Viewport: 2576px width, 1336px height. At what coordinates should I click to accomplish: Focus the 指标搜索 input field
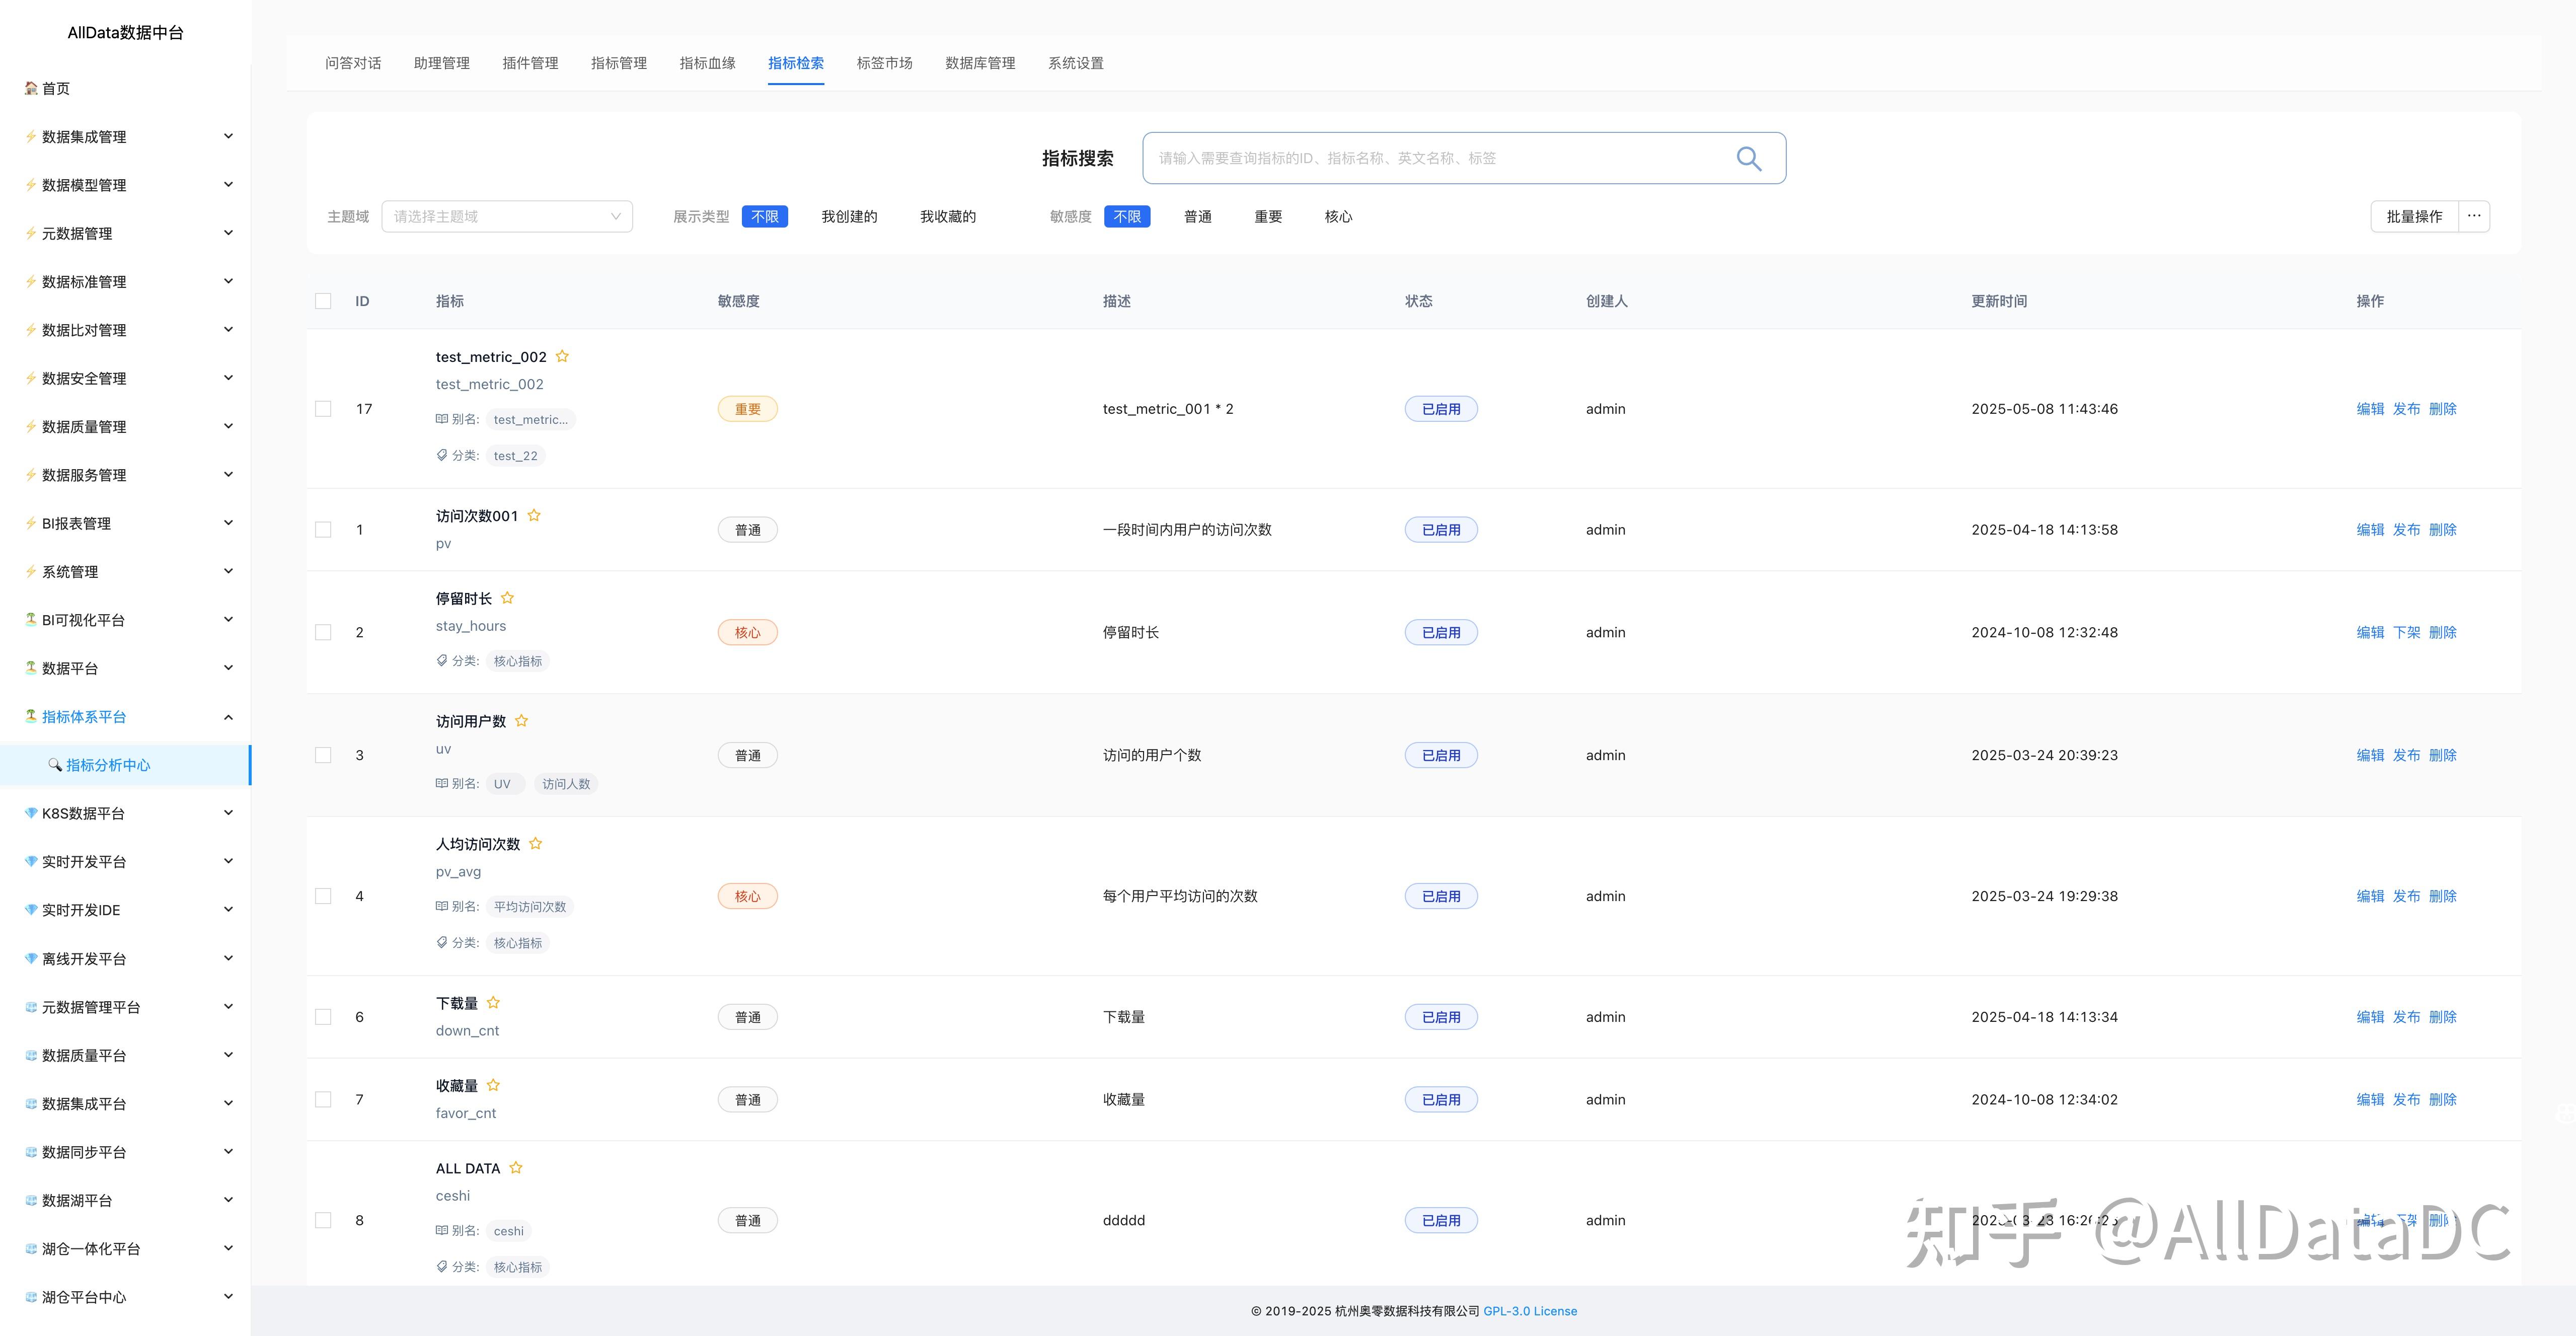[x=1440, y=158]
